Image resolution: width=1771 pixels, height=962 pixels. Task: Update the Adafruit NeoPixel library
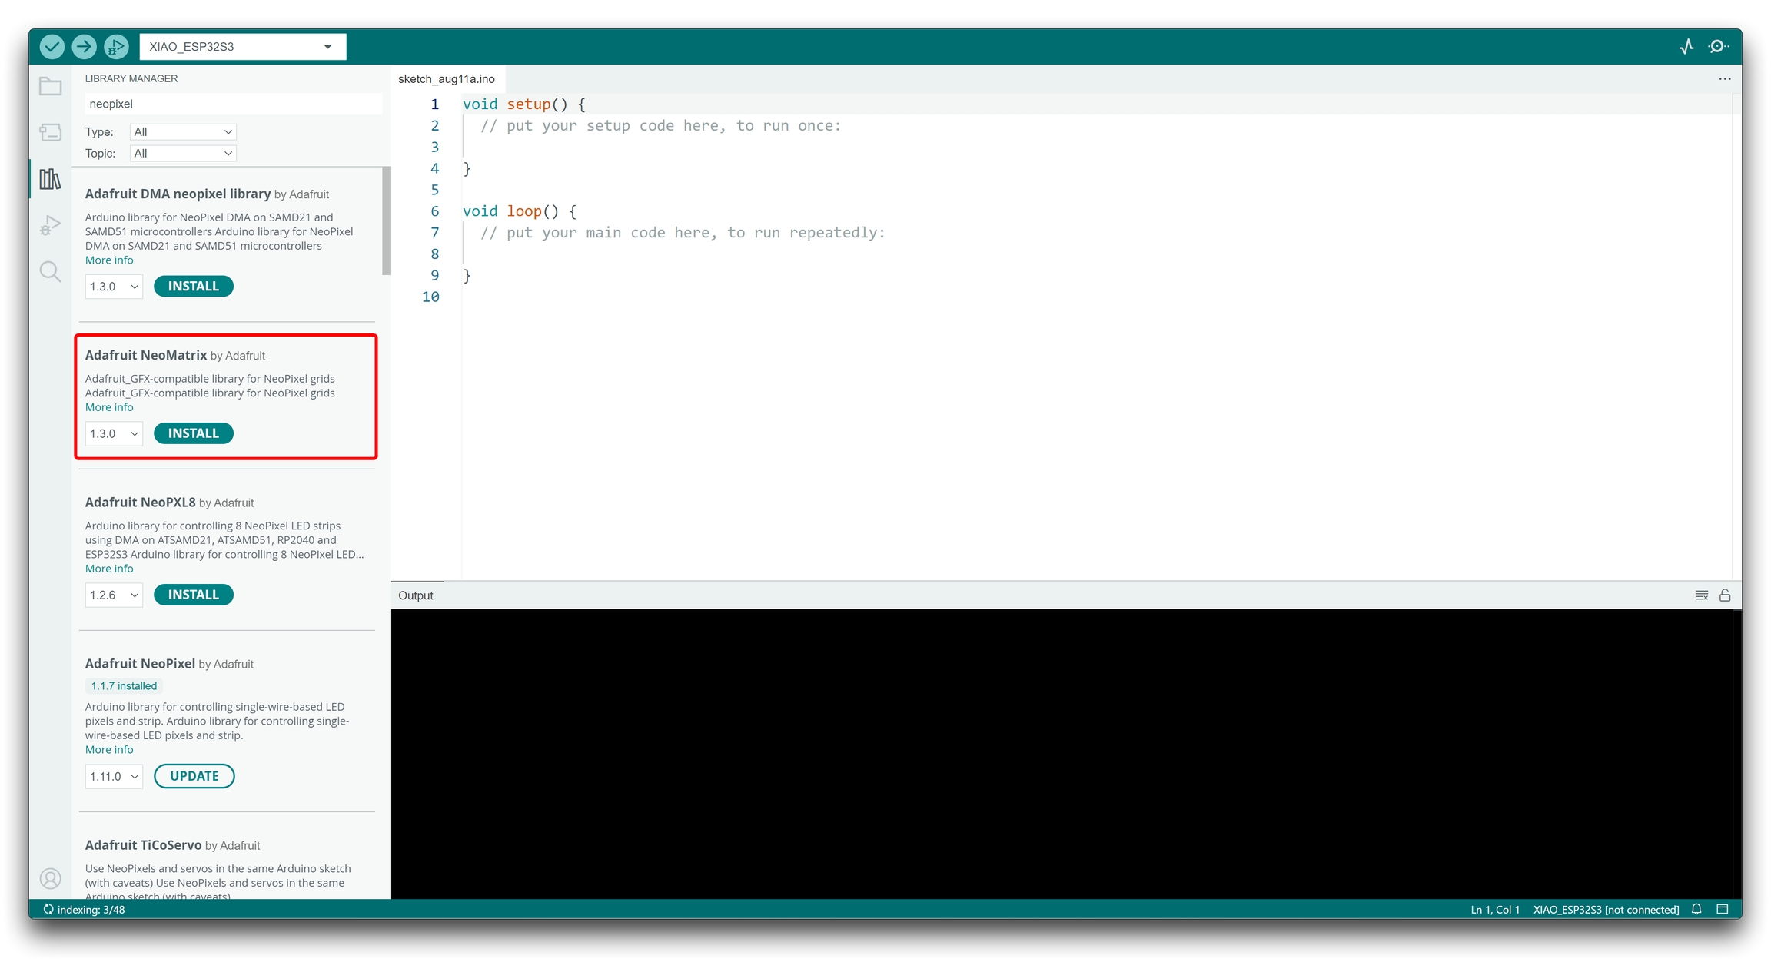194,777
